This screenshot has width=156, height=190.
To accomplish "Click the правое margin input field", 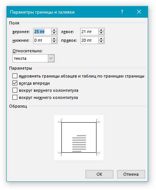I will 89,40.
